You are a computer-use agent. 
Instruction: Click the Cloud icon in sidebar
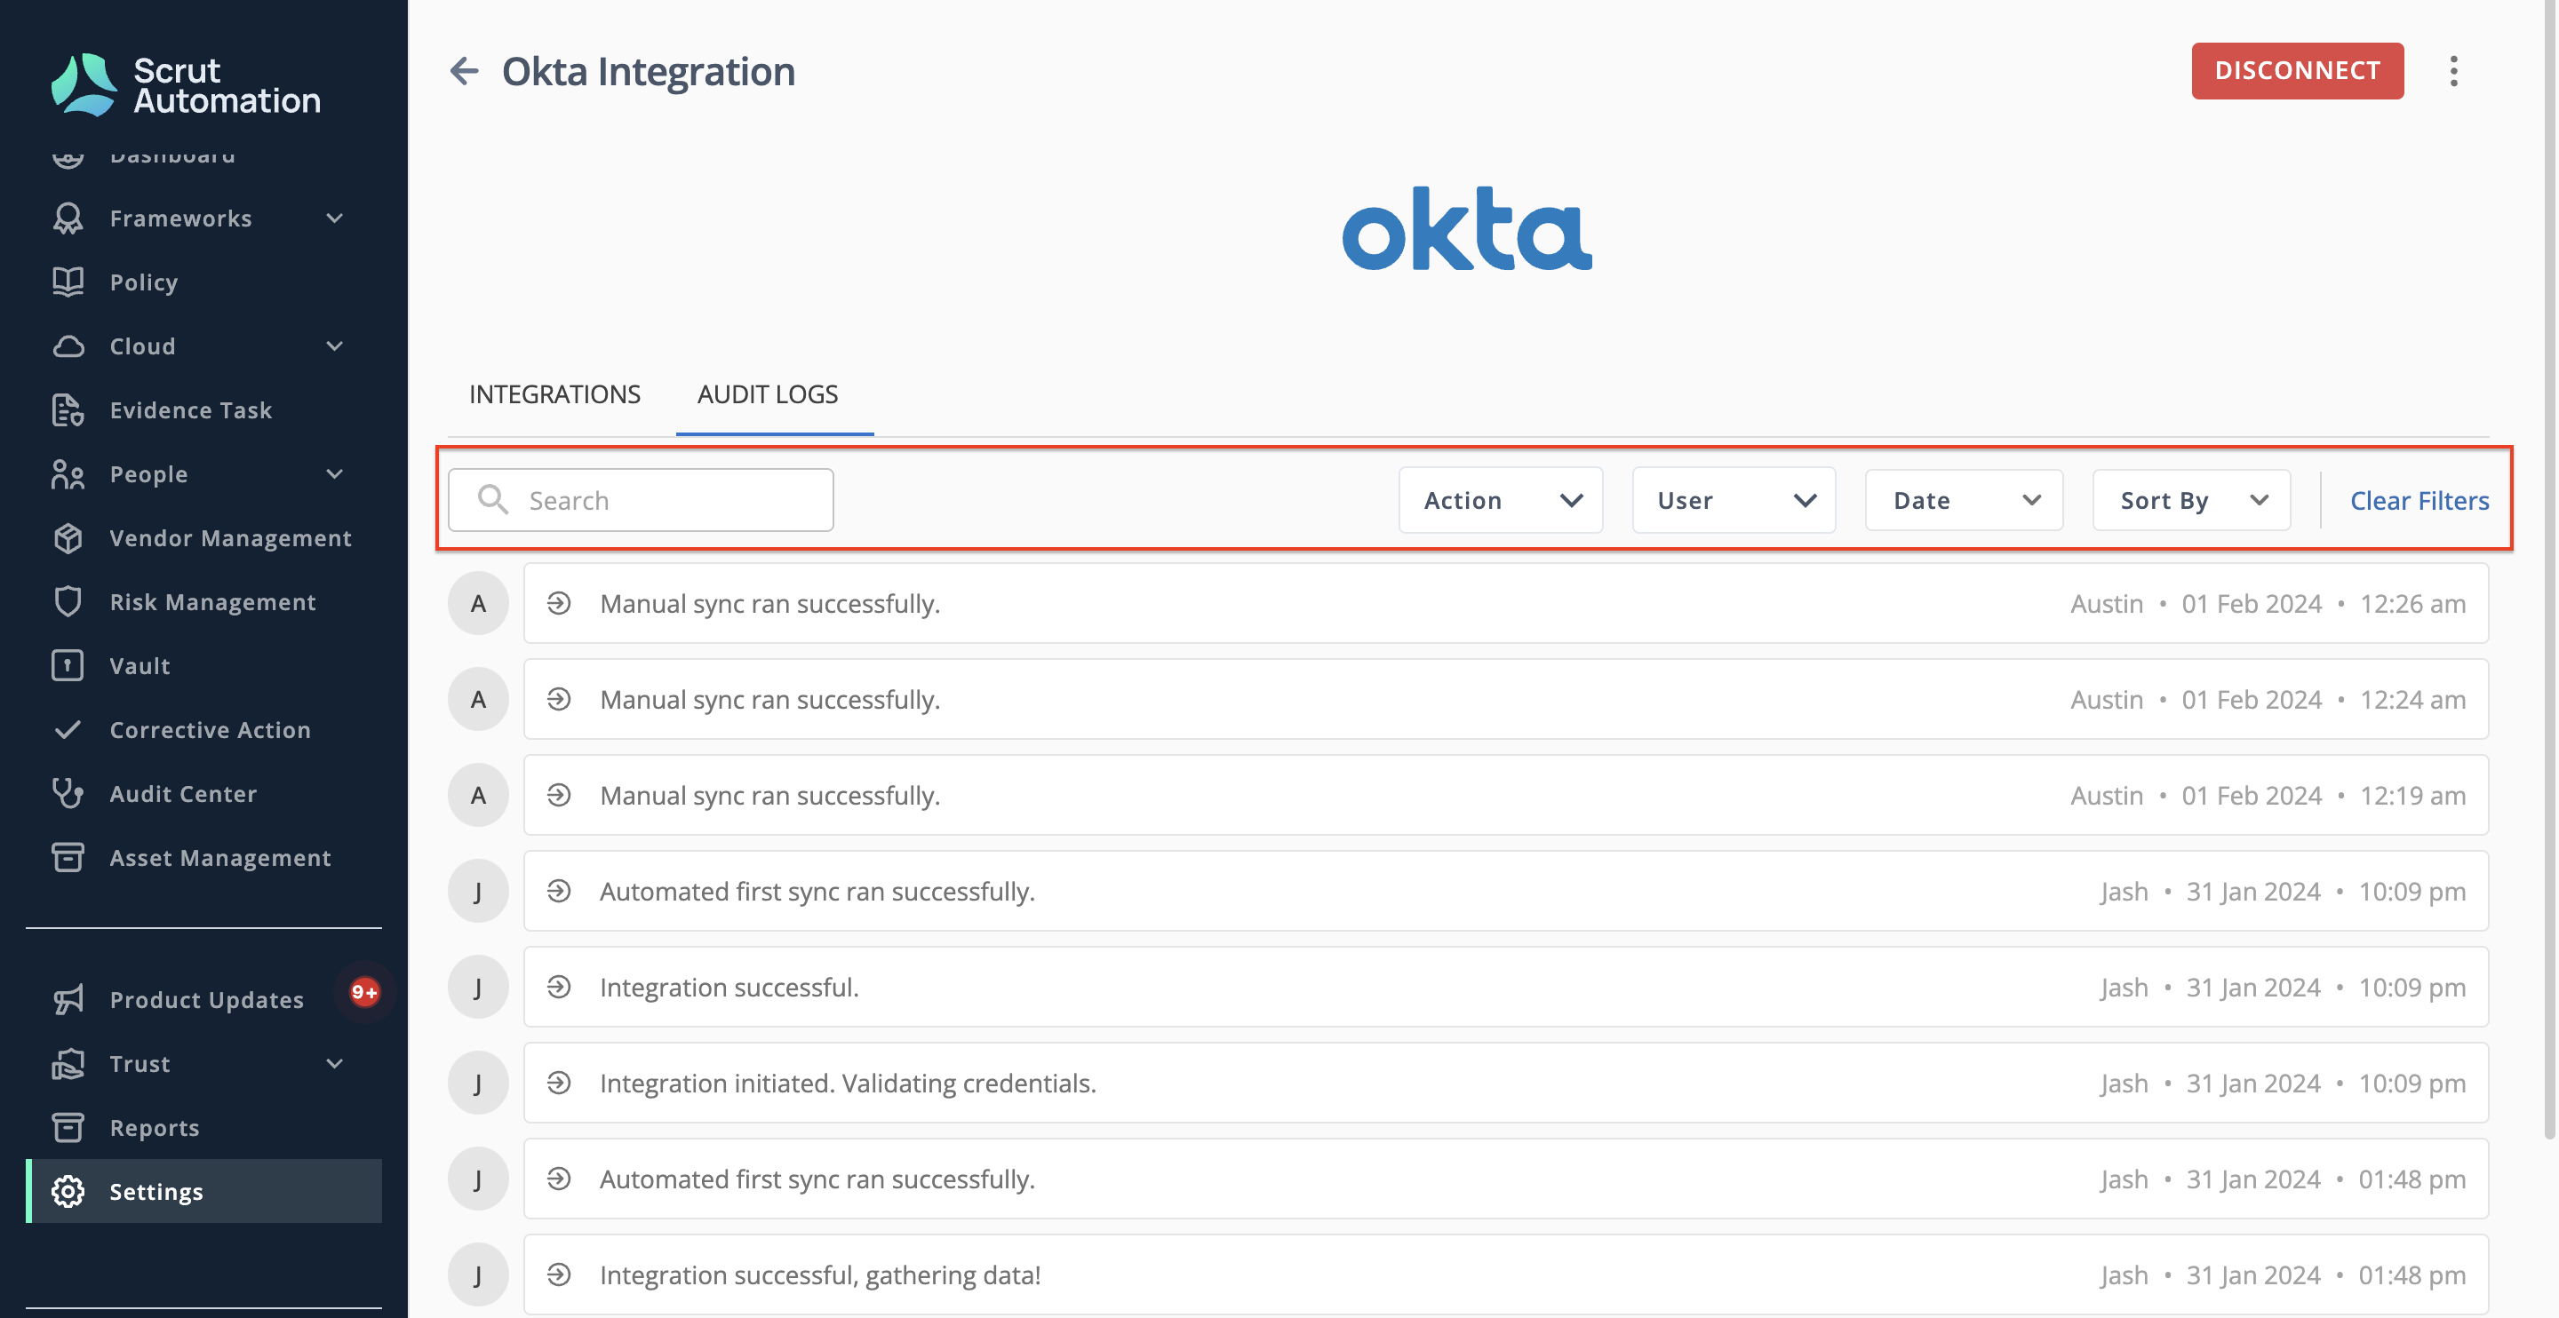pos(68,346)
